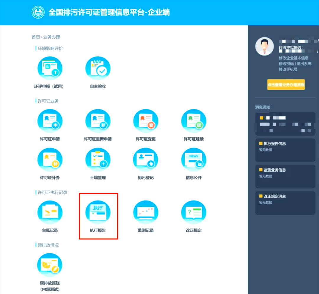Click 退出系统 to log out
Viewport: 319px width, 294px height.
[304, 64]
